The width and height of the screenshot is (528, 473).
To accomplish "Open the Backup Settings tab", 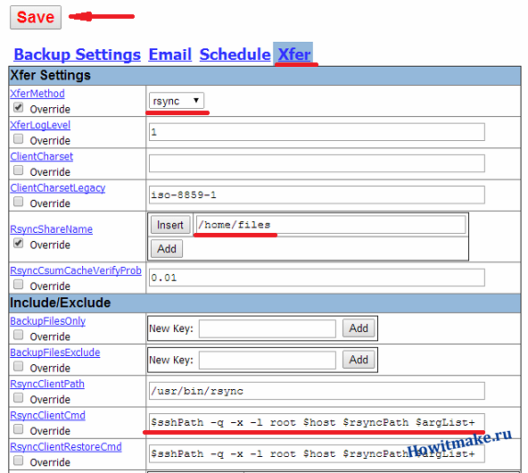I will (77, 54).
